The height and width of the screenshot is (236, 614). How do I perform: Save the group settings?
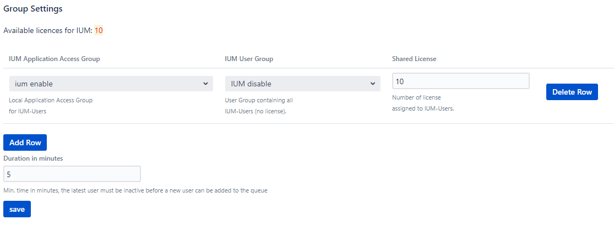pos(17,209)
